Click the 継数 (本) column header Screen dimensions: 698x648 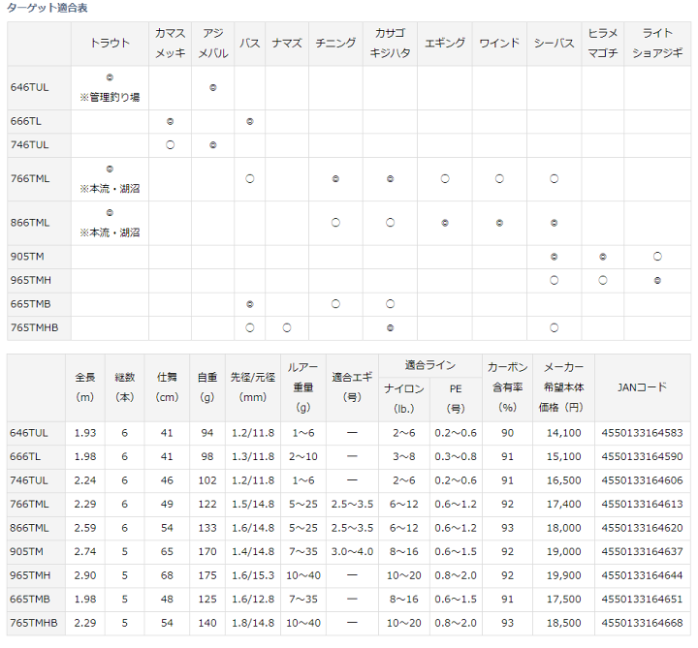pyautogui.click(x=124, y=387)
